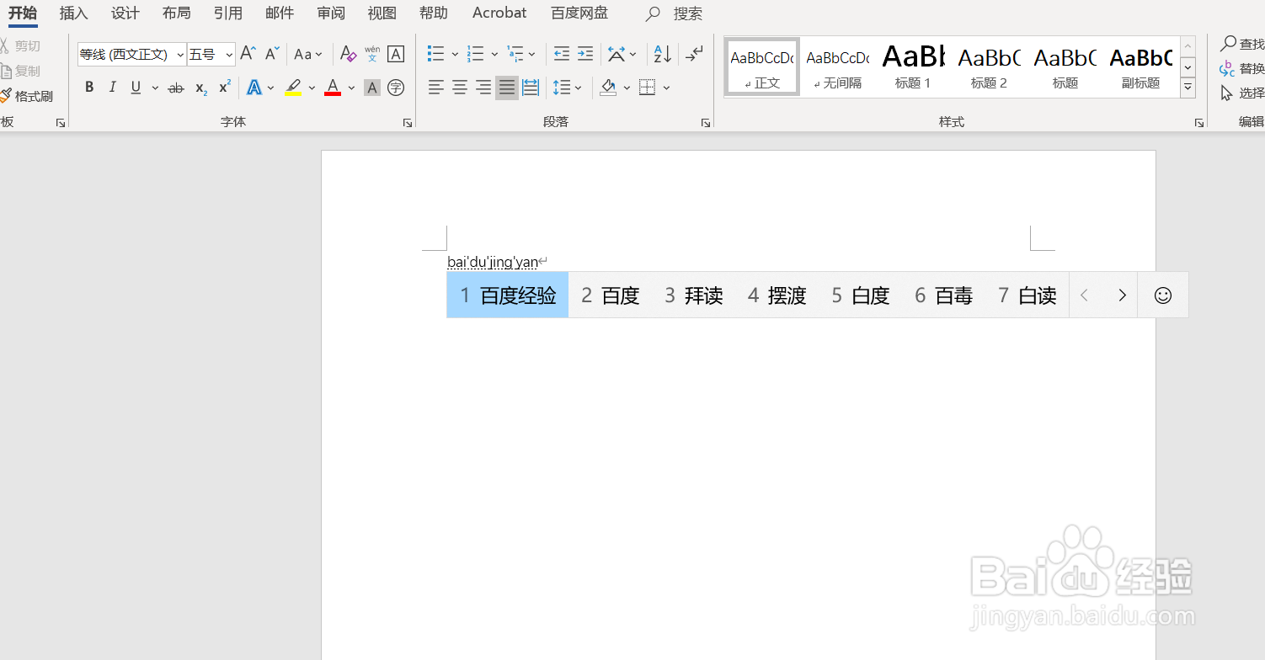Viewport: 1265px width, 660px height.
Task: Apply Text Effects blue A icon
Action: point(254,88)
